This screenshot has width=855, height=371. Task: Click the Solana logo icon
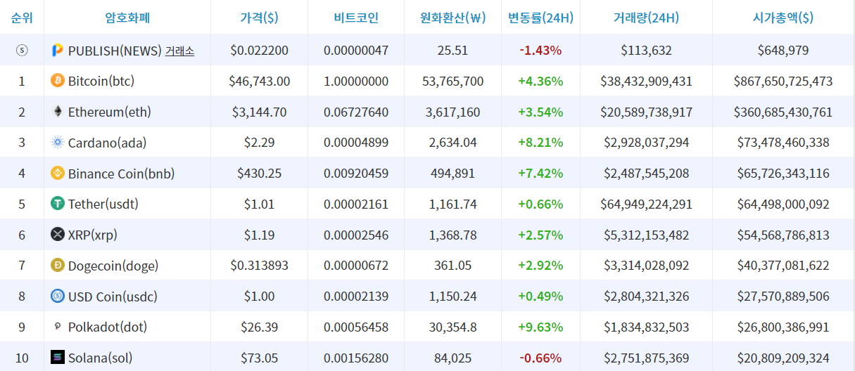(58, 358)
